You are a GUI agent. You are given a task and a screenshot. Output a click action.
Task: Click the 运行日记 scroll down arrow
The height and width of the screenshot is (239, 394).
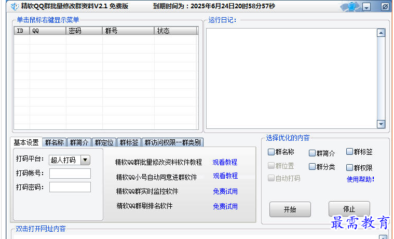[381, 124]
